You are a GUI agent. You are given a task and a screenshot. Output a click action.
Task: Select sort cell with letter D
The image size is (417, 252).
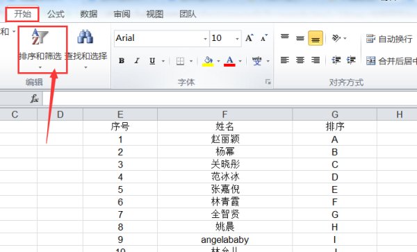(x=334, y=176)
